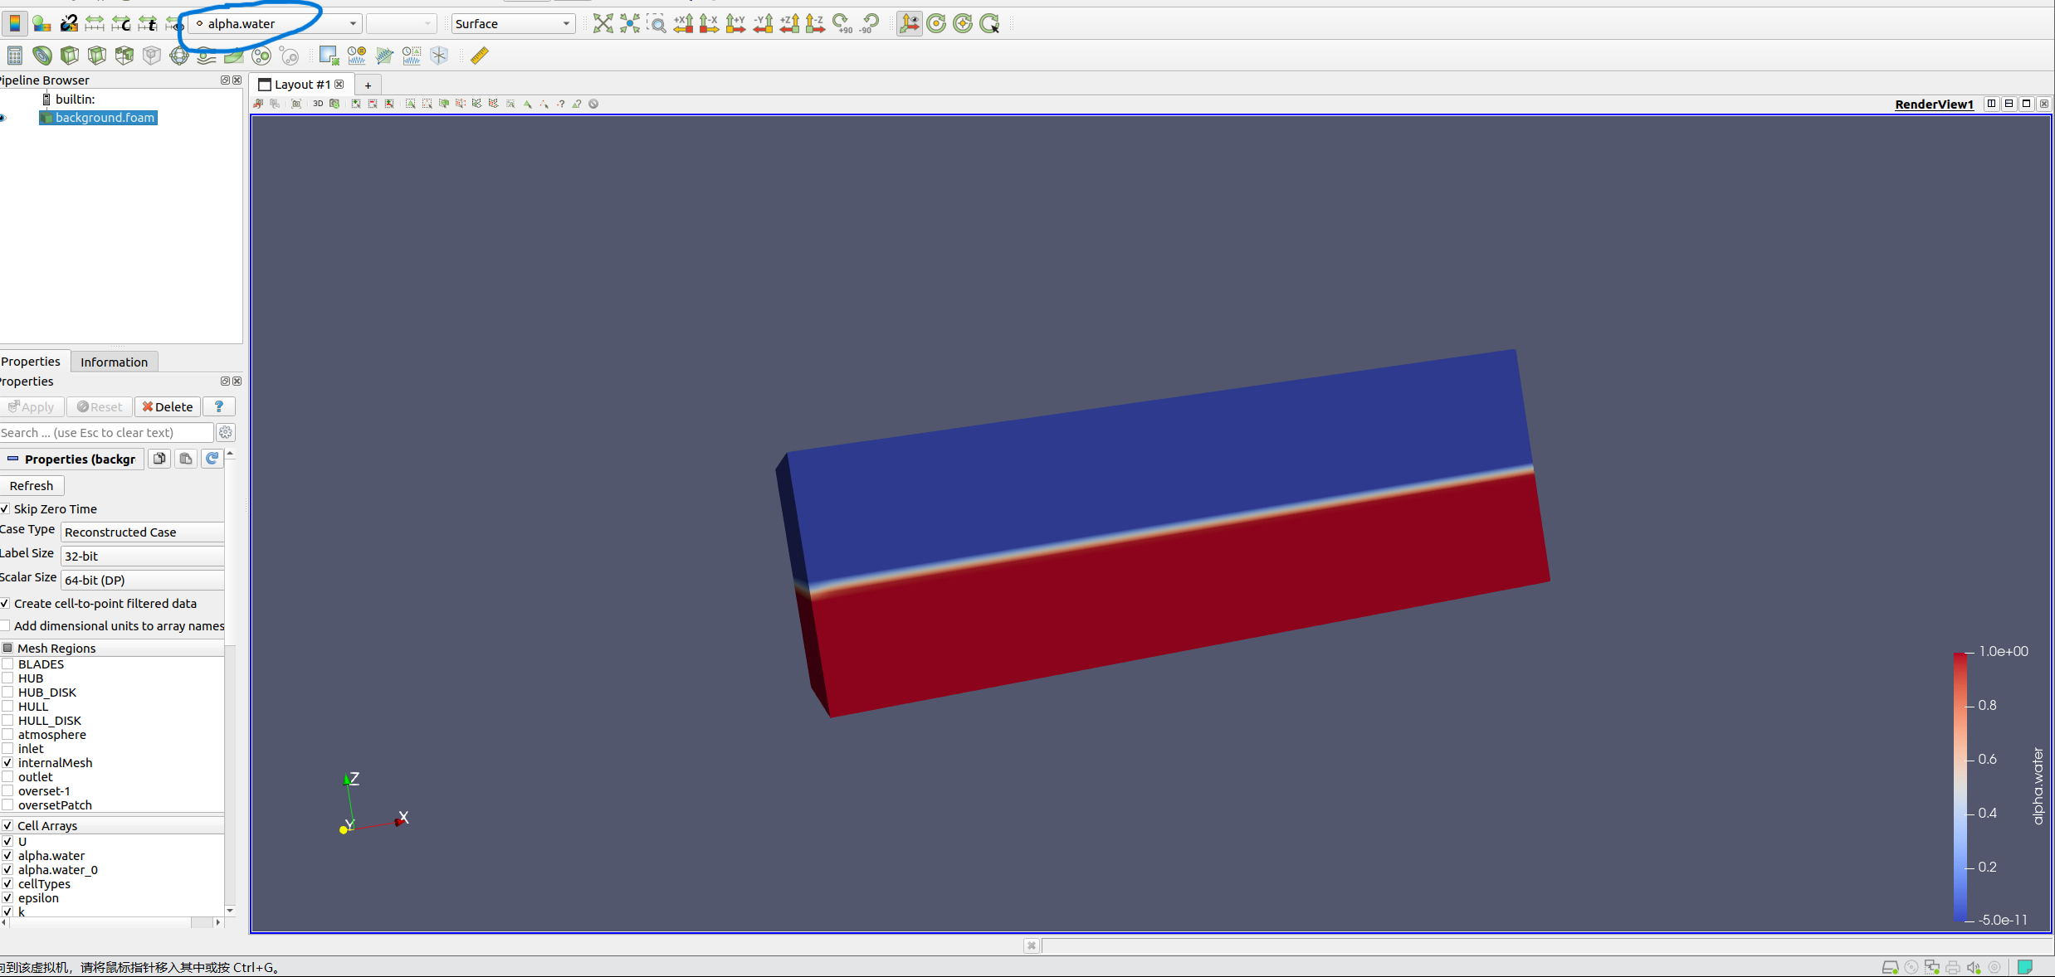Screen dimensions: 2055x977
Task: Open the Case Type combo box
Action: point(143,532)
